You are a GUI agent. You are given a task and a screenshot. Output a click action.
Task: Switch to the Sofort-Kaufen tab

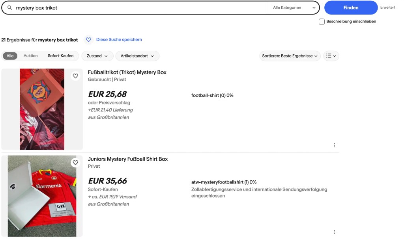tap(60, 56)
